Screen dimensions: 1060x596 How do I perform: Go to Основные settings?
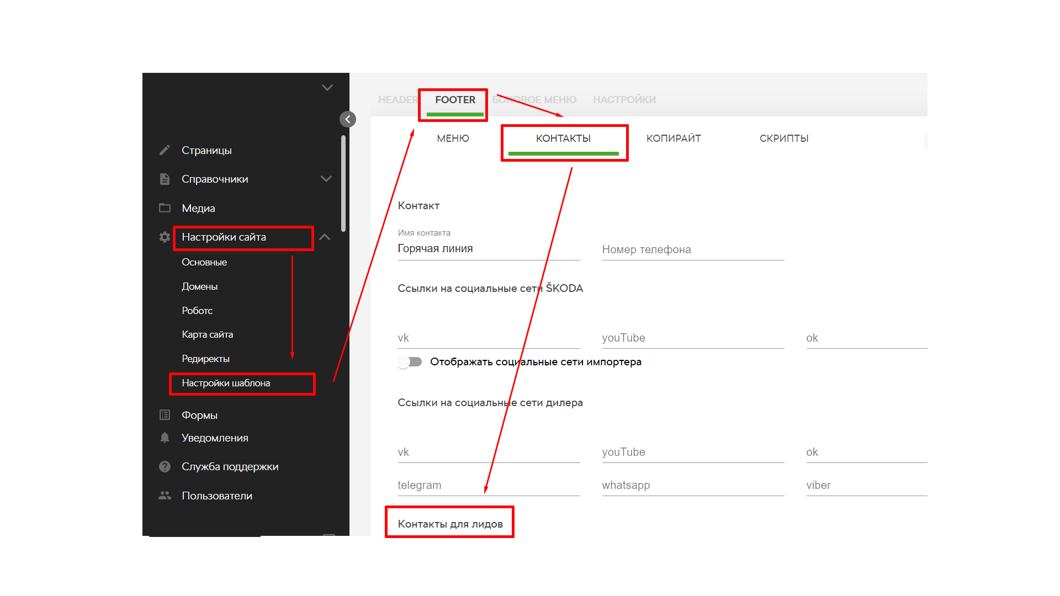pyautogui.click(x=204, y=262)
